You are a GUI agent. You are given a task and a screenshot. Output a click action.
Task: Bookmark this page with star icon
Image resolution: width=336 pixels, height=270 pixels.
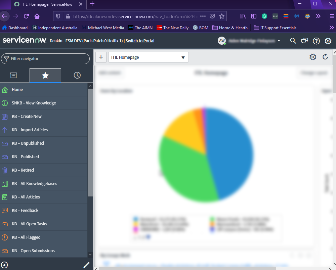coord(222,16)
